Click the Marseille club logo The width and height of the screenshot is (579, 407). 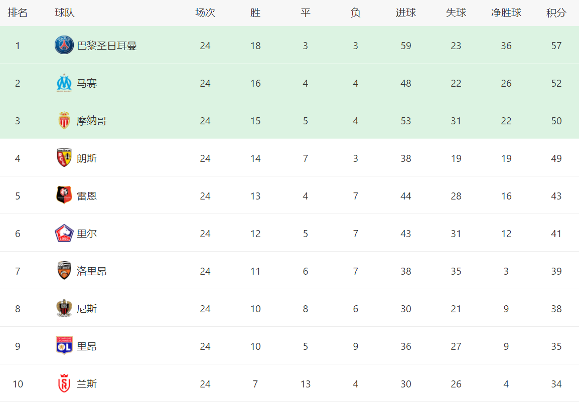coord(64,83)
